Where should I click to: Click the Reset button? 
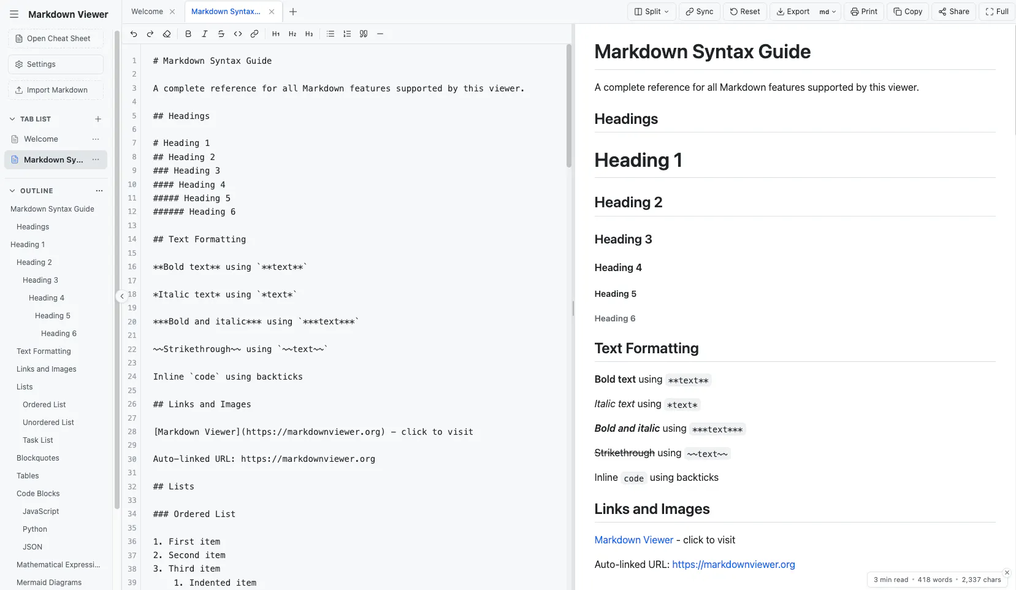[x=744, y=12]
